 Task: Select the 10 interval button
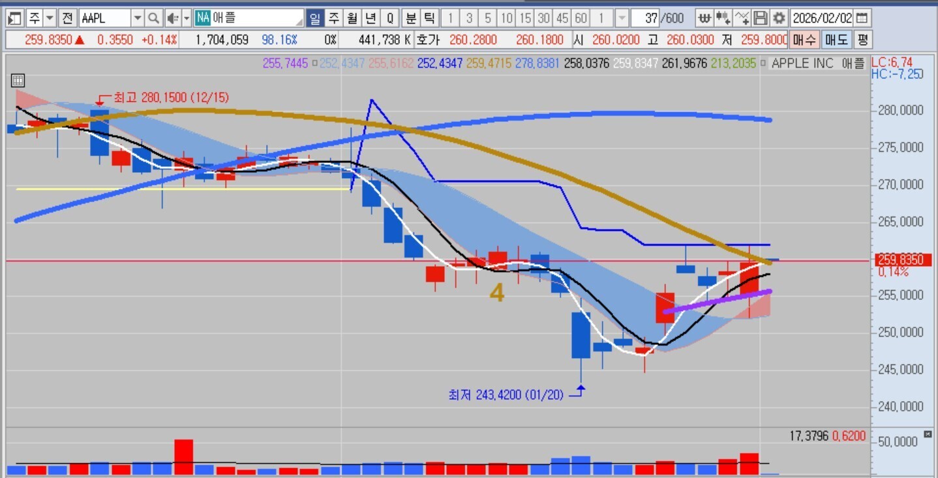[x=506, y=18]
